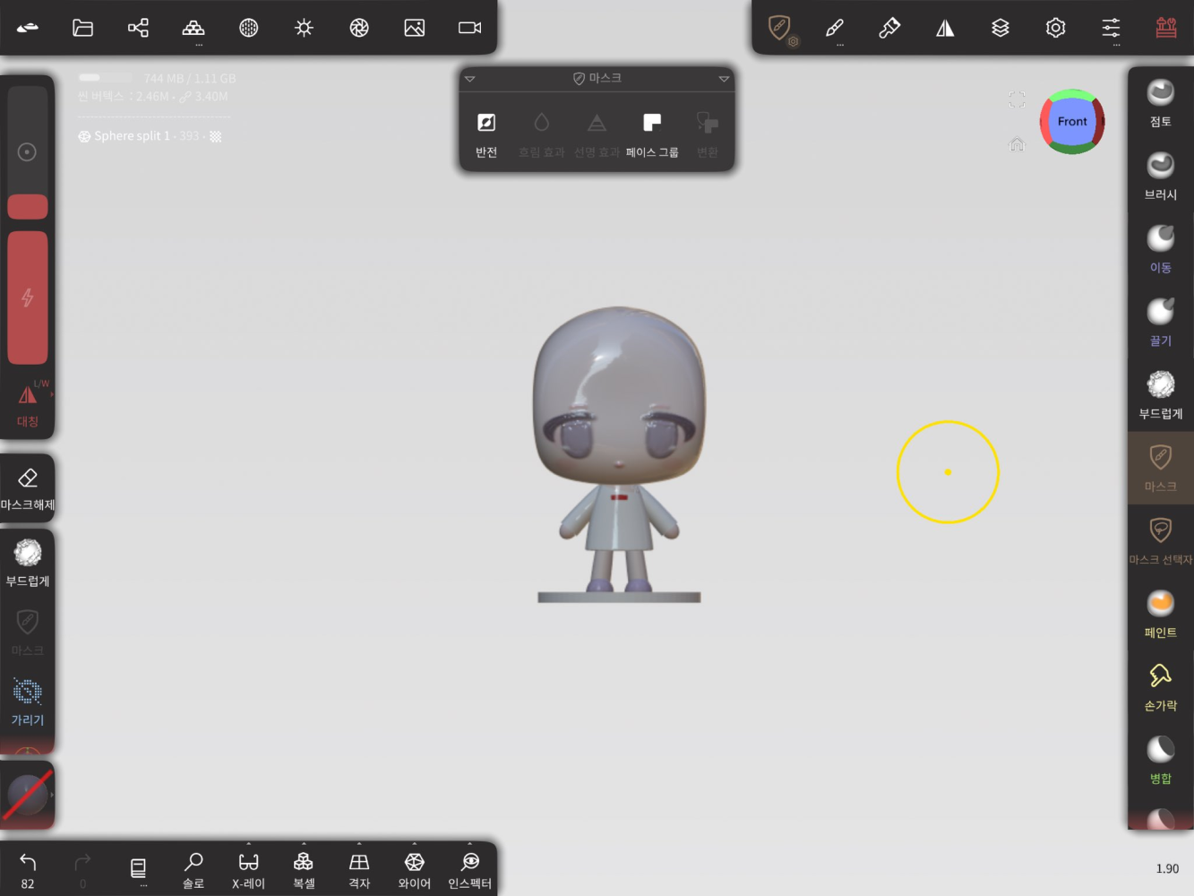Expand the 마스크 panel right dropdown arrow

pos(723,79)
